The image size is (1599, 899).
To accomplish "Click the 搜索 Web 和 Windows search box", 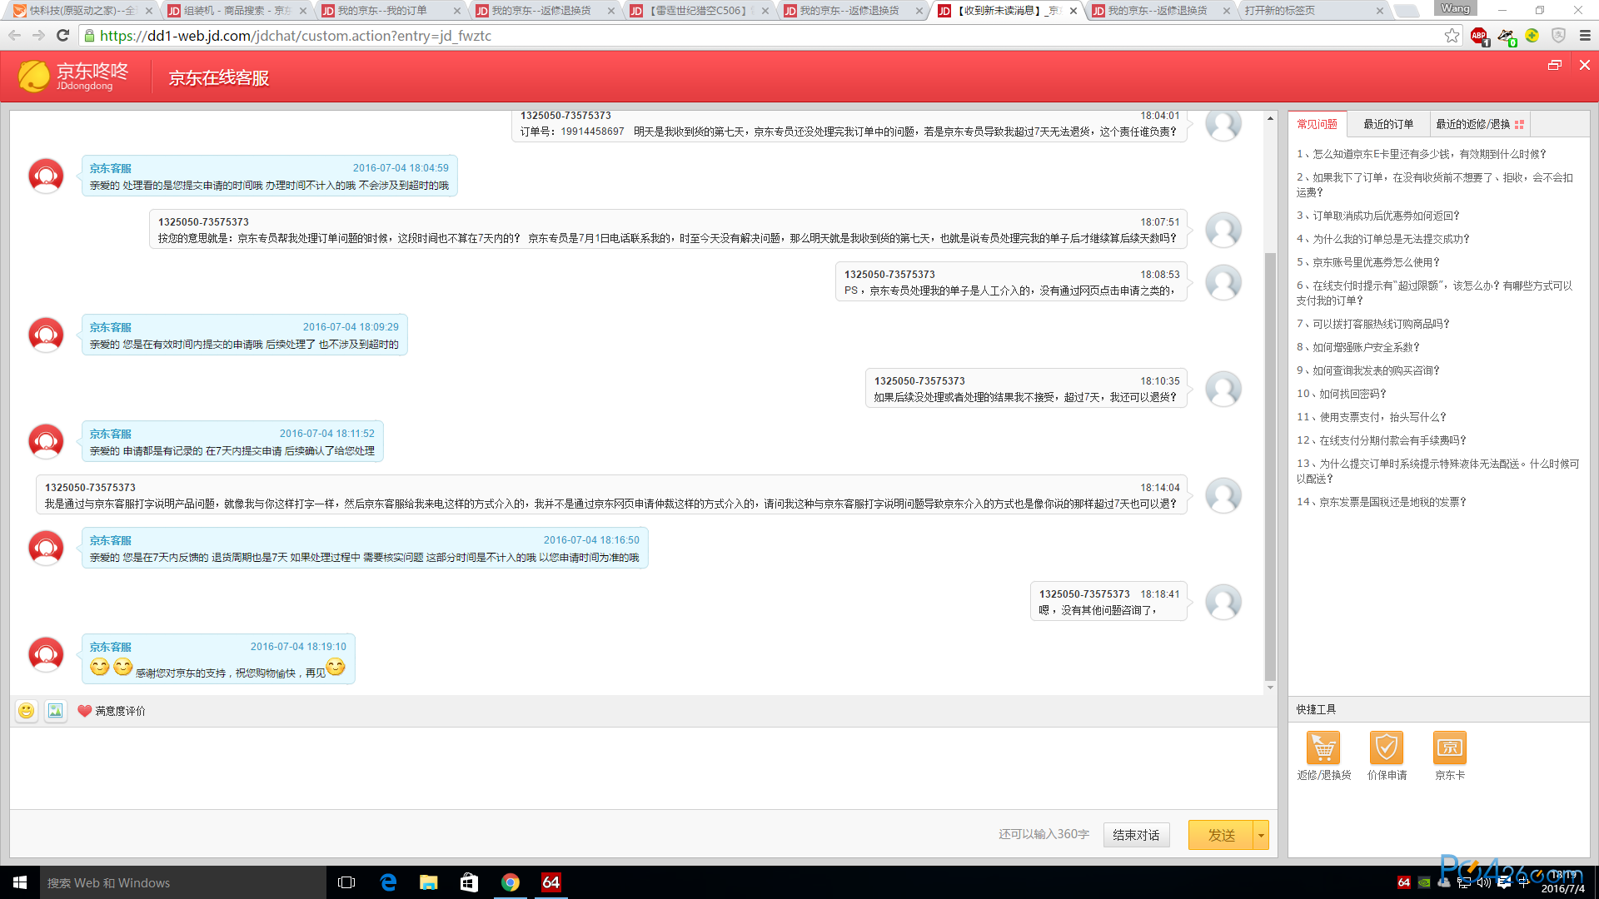I will pos(183,882).
